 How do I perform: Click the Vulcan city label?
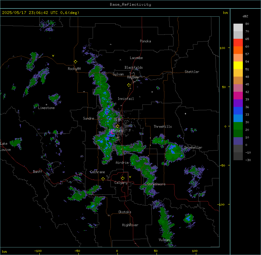point(164,240)
